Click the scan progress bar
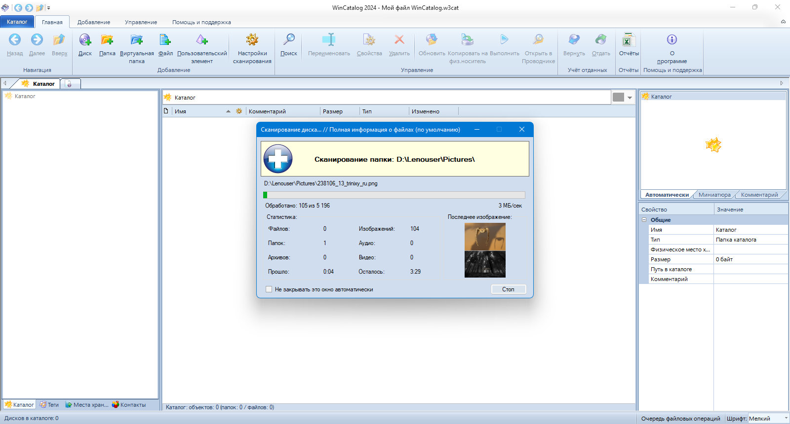Image resolution: width=790 pixels, height=424 pixels. point(394,195)
